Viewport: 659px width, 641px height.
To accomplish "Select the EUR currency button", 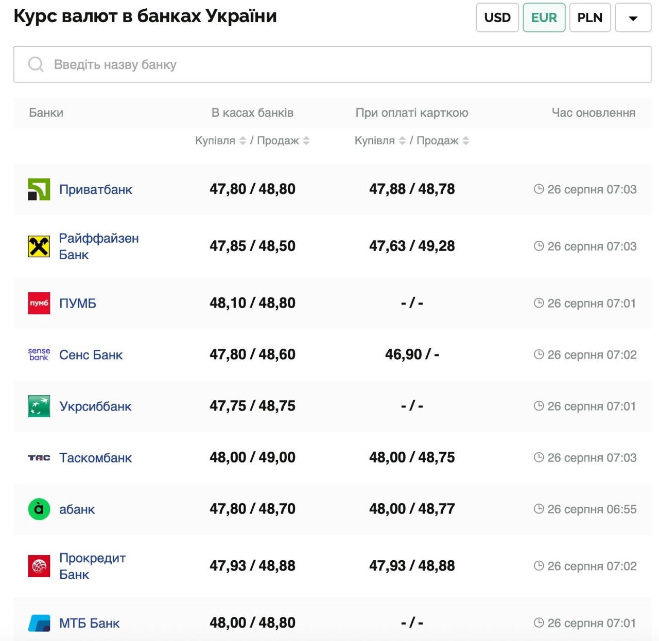I will [x=544, y=17].
